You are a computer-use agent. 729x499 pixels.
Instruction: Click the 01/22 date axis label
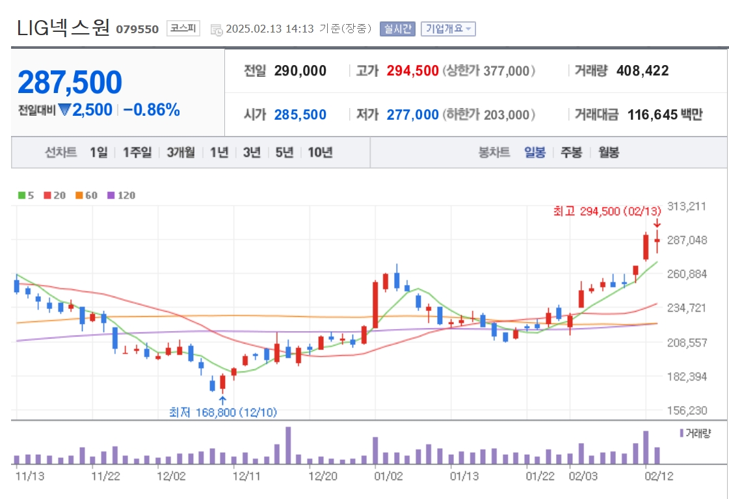click(x=540, y=476)
